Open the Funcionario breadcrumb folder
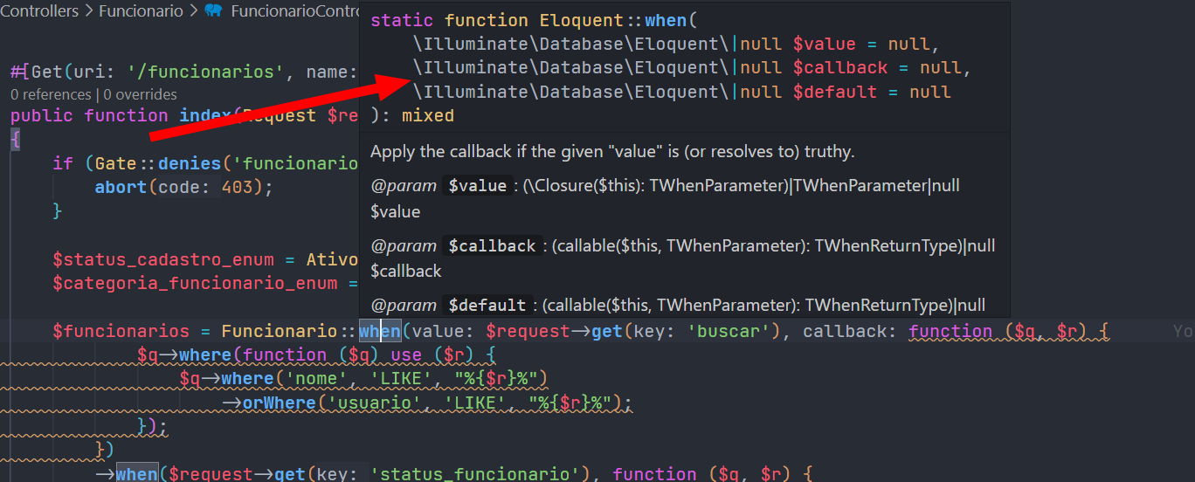This screenshot has width=1195, height=482. 141,10
